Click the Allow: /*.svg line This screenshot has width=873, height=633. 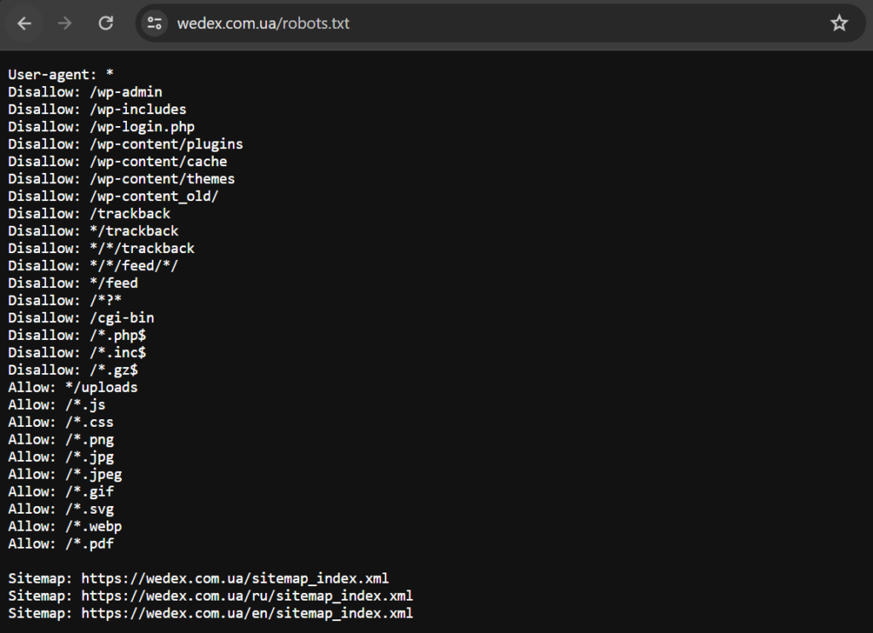coord(61,509)
